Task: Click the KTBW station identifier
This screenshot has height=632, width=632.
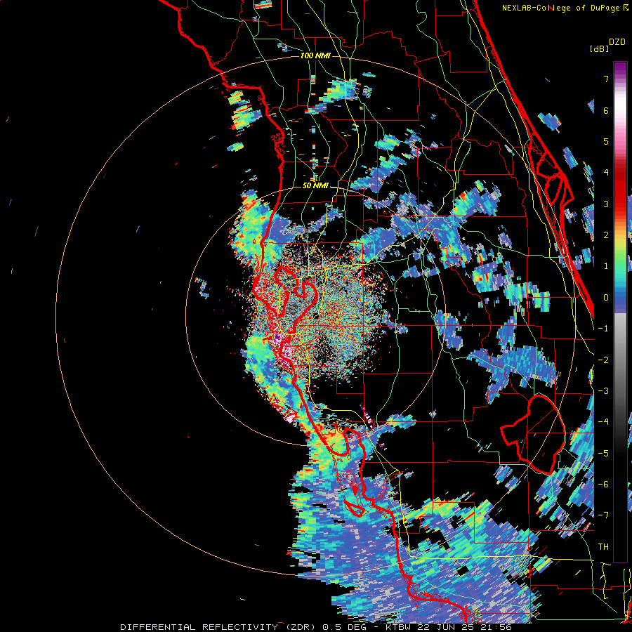Action: [398, 627]
